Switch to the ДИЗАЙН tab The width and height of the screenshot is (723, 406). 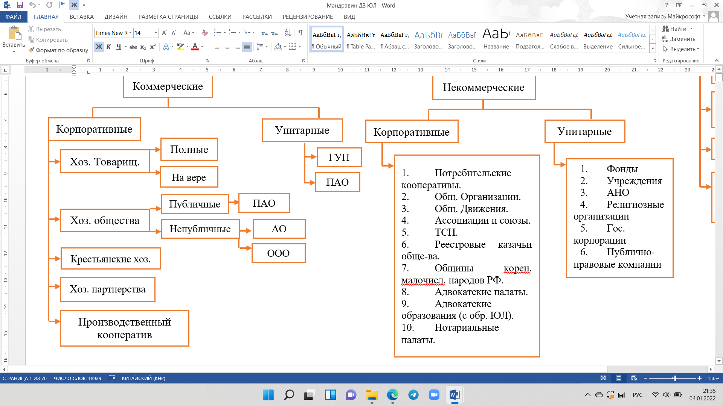point(116,17)
